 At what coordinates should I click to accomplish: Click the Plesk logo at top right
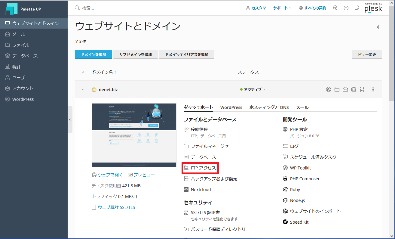click(x=373, y=8)
